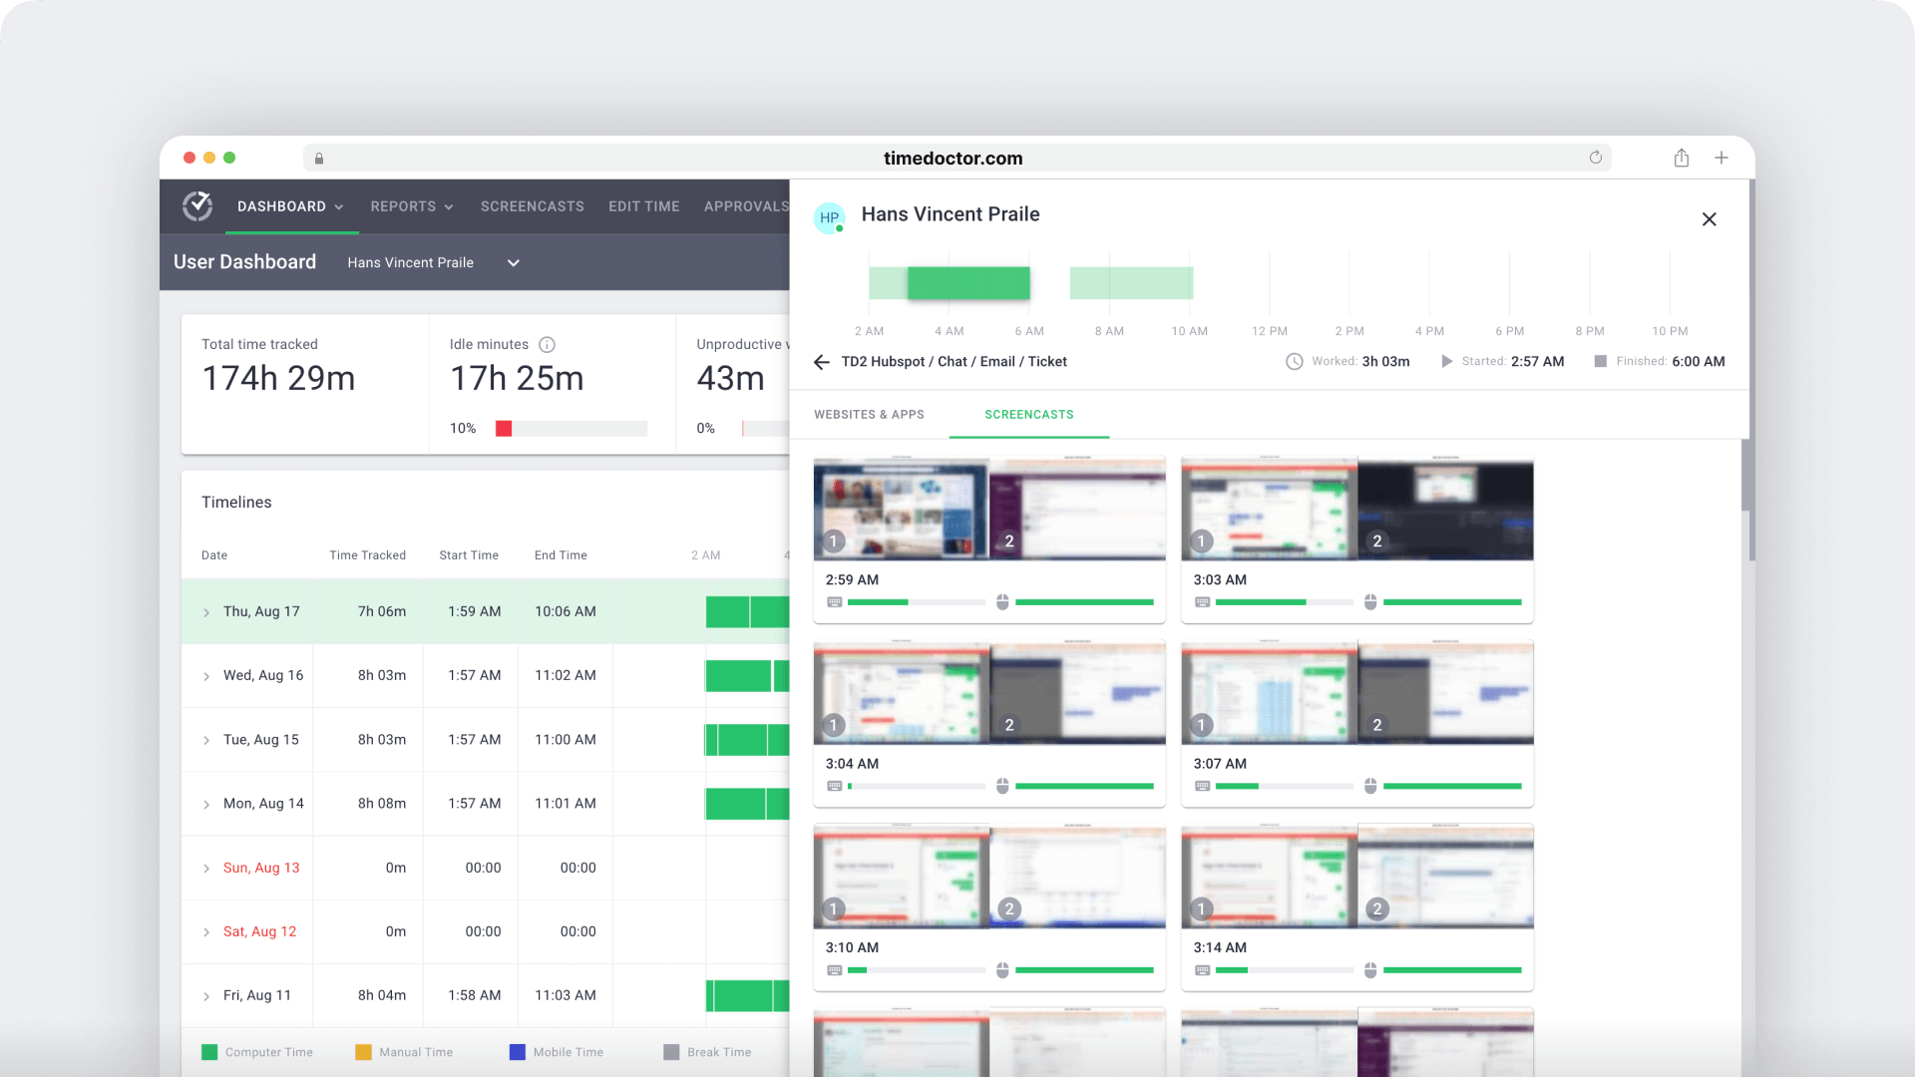Open the Screencasts section from the top navigation

coord(532,206)
